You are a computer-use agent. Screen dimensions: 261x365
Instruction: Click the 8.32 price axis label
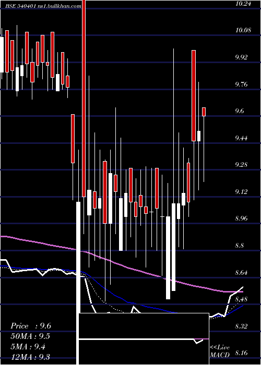pyautogui.click(x=241, y=326)
